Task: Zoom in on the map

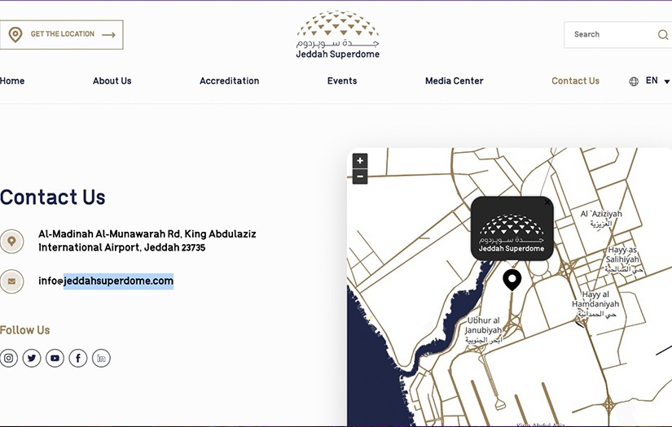Action: [360, 161]
